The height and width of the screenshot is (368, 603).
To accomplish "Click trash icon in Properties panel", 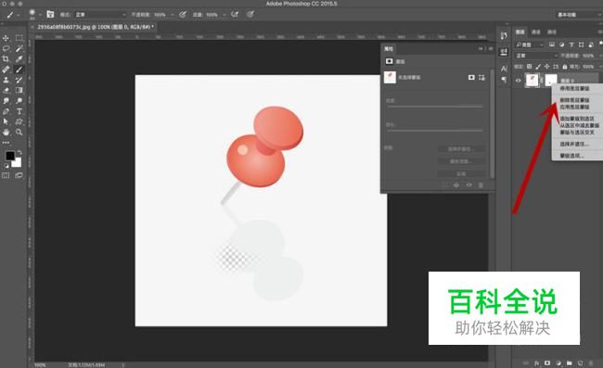I will [481, 185].
